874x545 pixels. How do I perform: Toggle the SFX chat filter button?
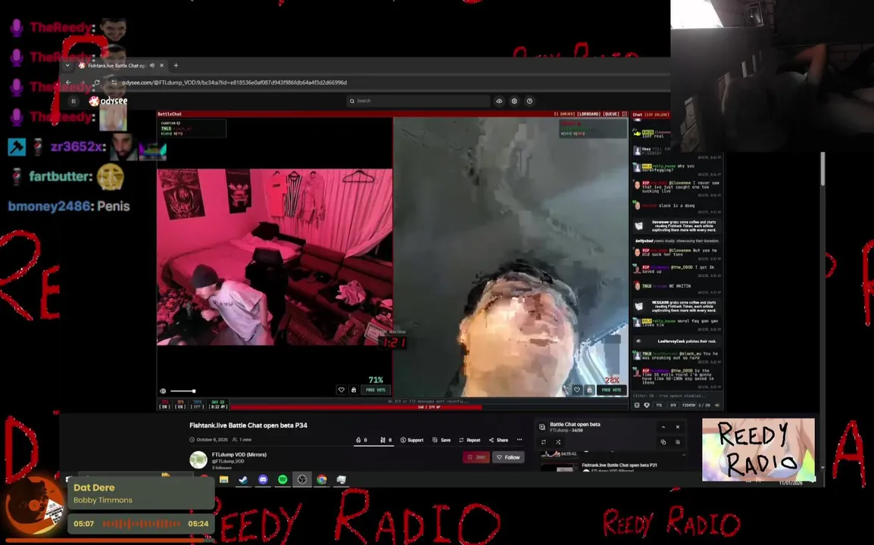[x=673, y=406]
